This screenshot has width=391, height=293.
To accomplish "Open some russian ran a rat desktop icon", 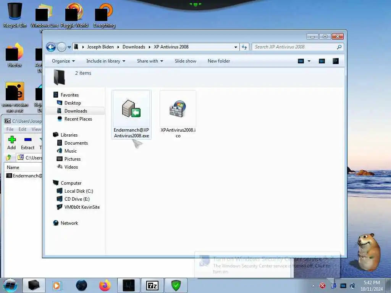I will (15, 97).
